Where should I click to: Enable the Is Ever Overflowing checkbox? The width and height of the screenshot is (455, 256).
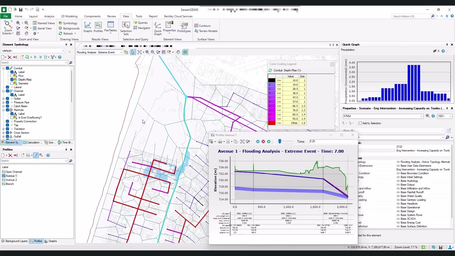tap(12, 118)
